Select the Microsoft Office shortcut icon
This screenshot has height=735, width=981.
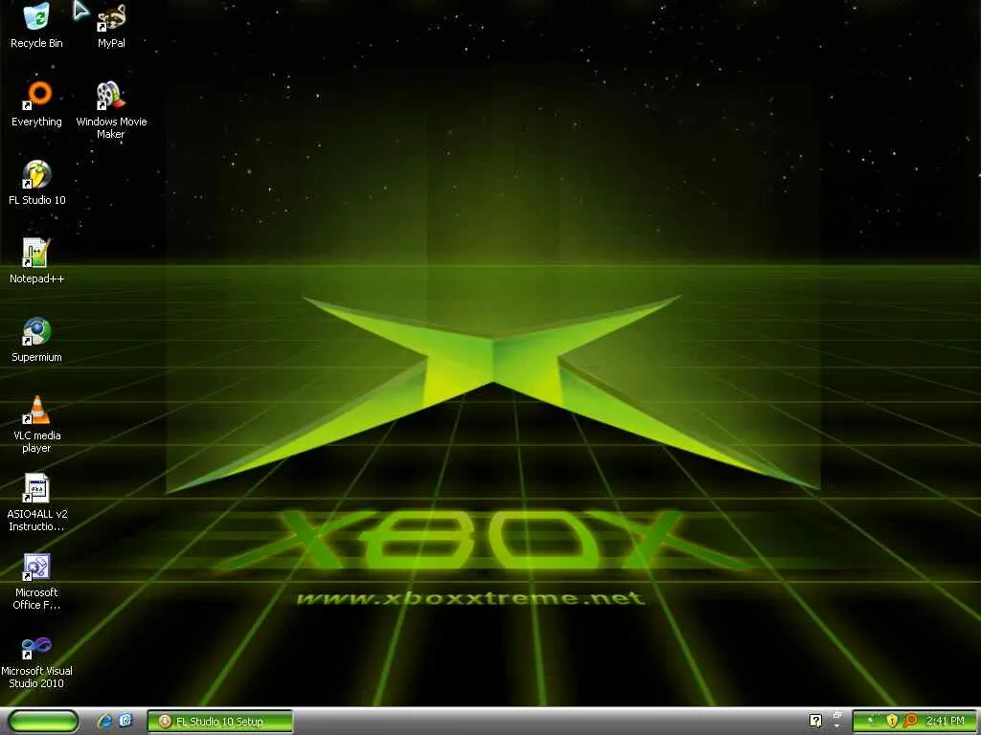point(36,581)
